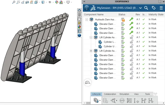Open the Hide/Show Items dropdown arrow
The width and height of the screenshot is (165, 105).
(x=53, y=2)
